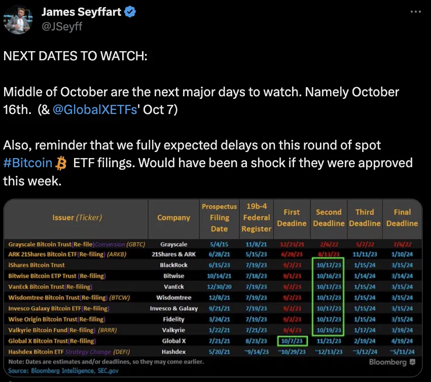Click the @JSeyff handle
Screen dimensions: 431x382
62,27
